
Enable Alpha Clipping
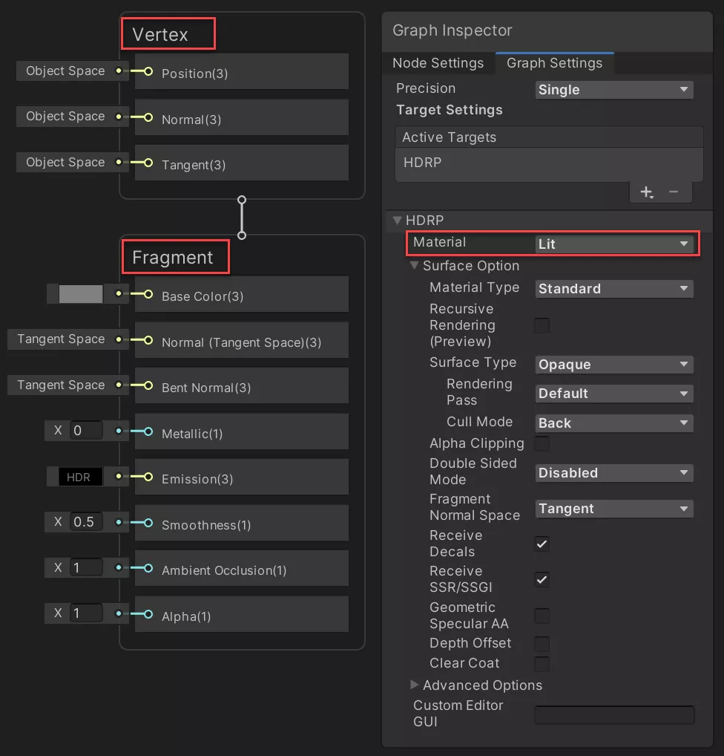(542, 443)
